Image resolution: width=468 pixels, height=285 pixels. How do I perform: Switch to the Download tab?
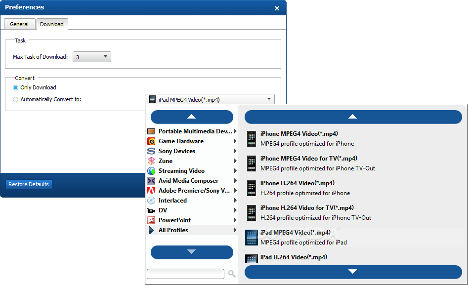coord(52,24)
